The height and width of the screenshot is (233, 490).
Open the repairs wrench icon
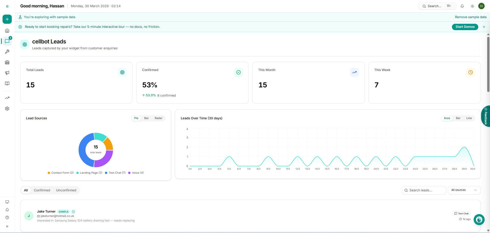point(7,52)
